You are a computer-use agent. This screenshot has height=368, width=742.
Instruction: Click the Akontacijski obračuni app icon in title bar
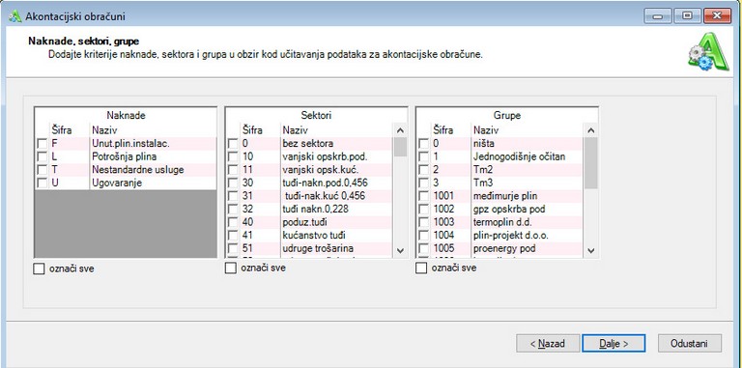(15, 16)
